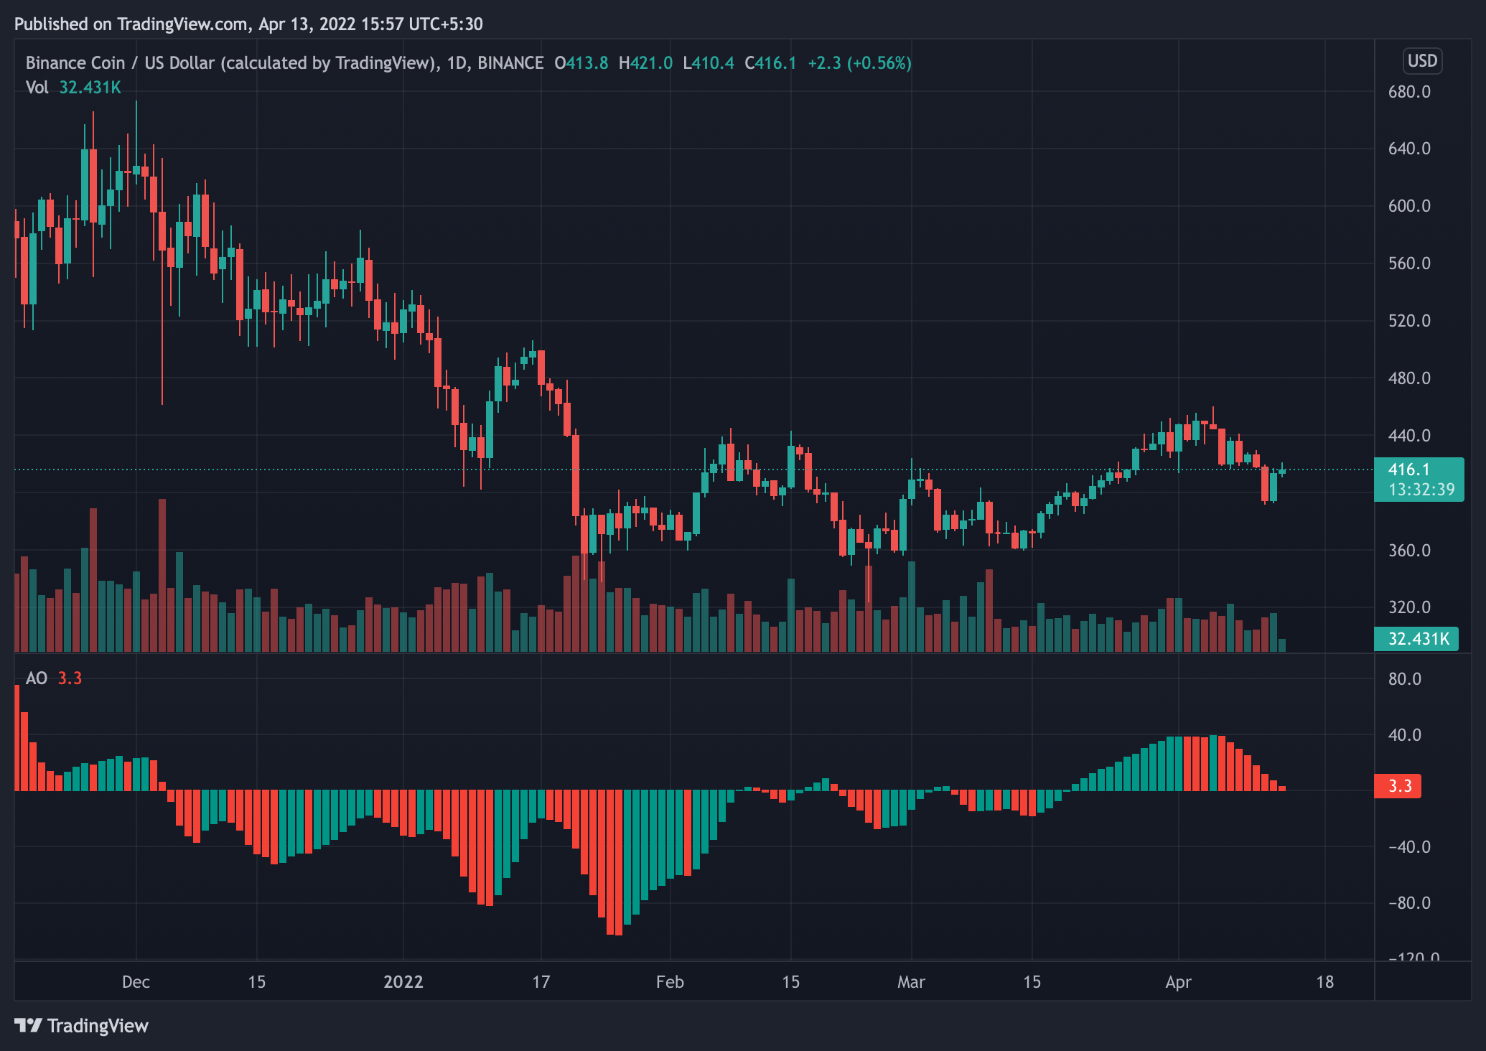Image resolution: width=1486 pixels, height=1051 pixels.
Task: Click the Published on TradingView.com header text
Action: tap(248, 24)
